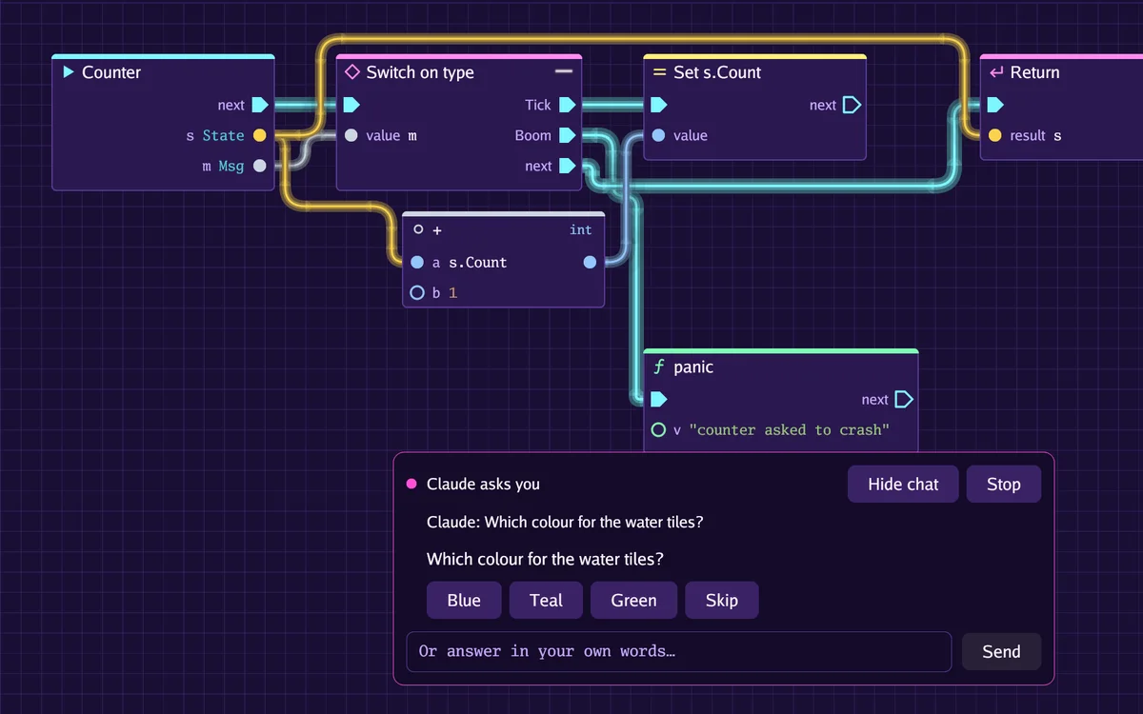Viewport: 1143px width, 714px height.
Task: Click the "counter asked to crash" string value
Action: [790, 430]
